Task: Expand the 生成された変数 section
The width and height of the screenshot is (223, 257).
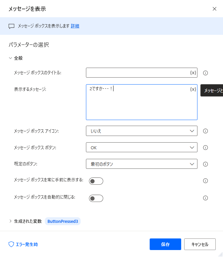Action: 10,221
